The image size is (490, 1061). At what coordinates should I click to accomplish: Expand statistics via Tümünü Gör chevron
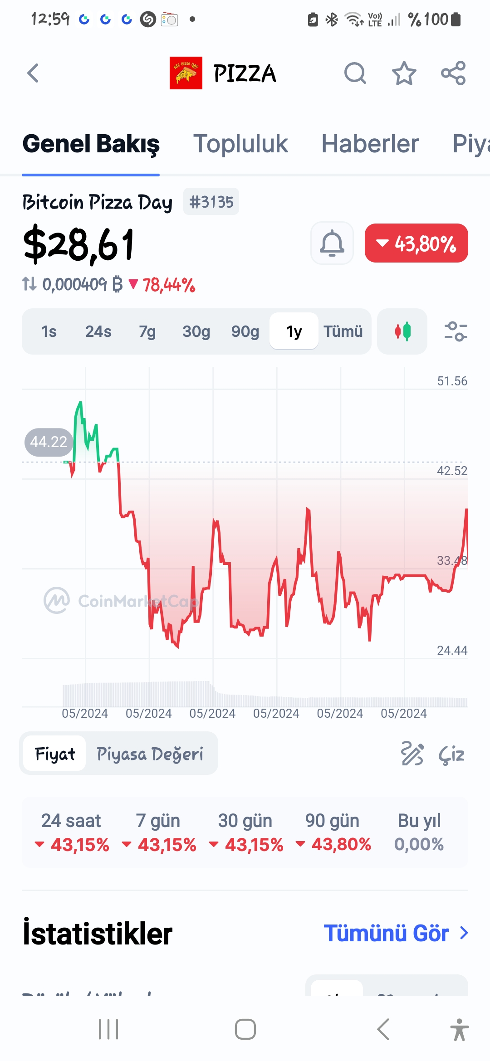coord(464,933)
